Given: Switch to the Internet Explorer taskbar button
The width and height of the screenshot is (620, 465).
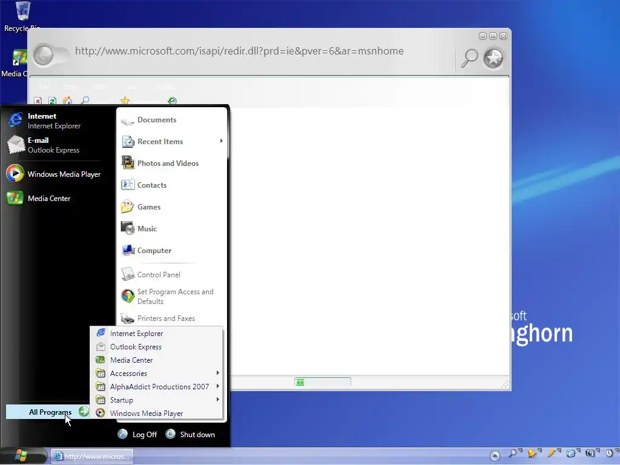Looking at the screenshot, I should 92,457.
